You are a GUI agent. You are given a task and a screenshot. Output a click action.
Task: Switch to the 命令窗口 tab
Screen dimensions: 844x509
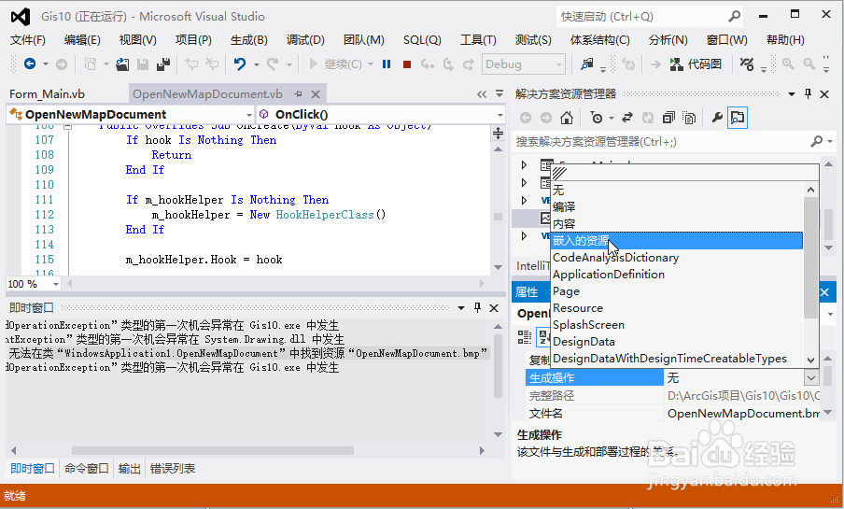[86, 469]
